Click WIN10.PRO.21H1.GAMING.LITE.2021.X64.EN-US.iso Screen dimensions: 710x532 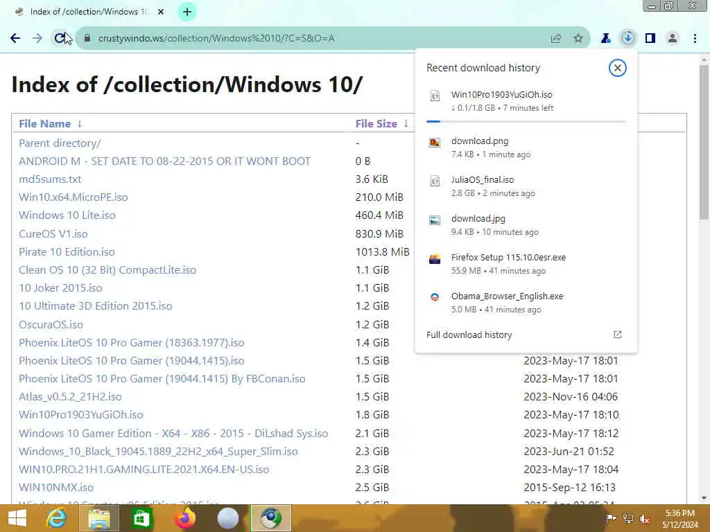tap(144, 470)
